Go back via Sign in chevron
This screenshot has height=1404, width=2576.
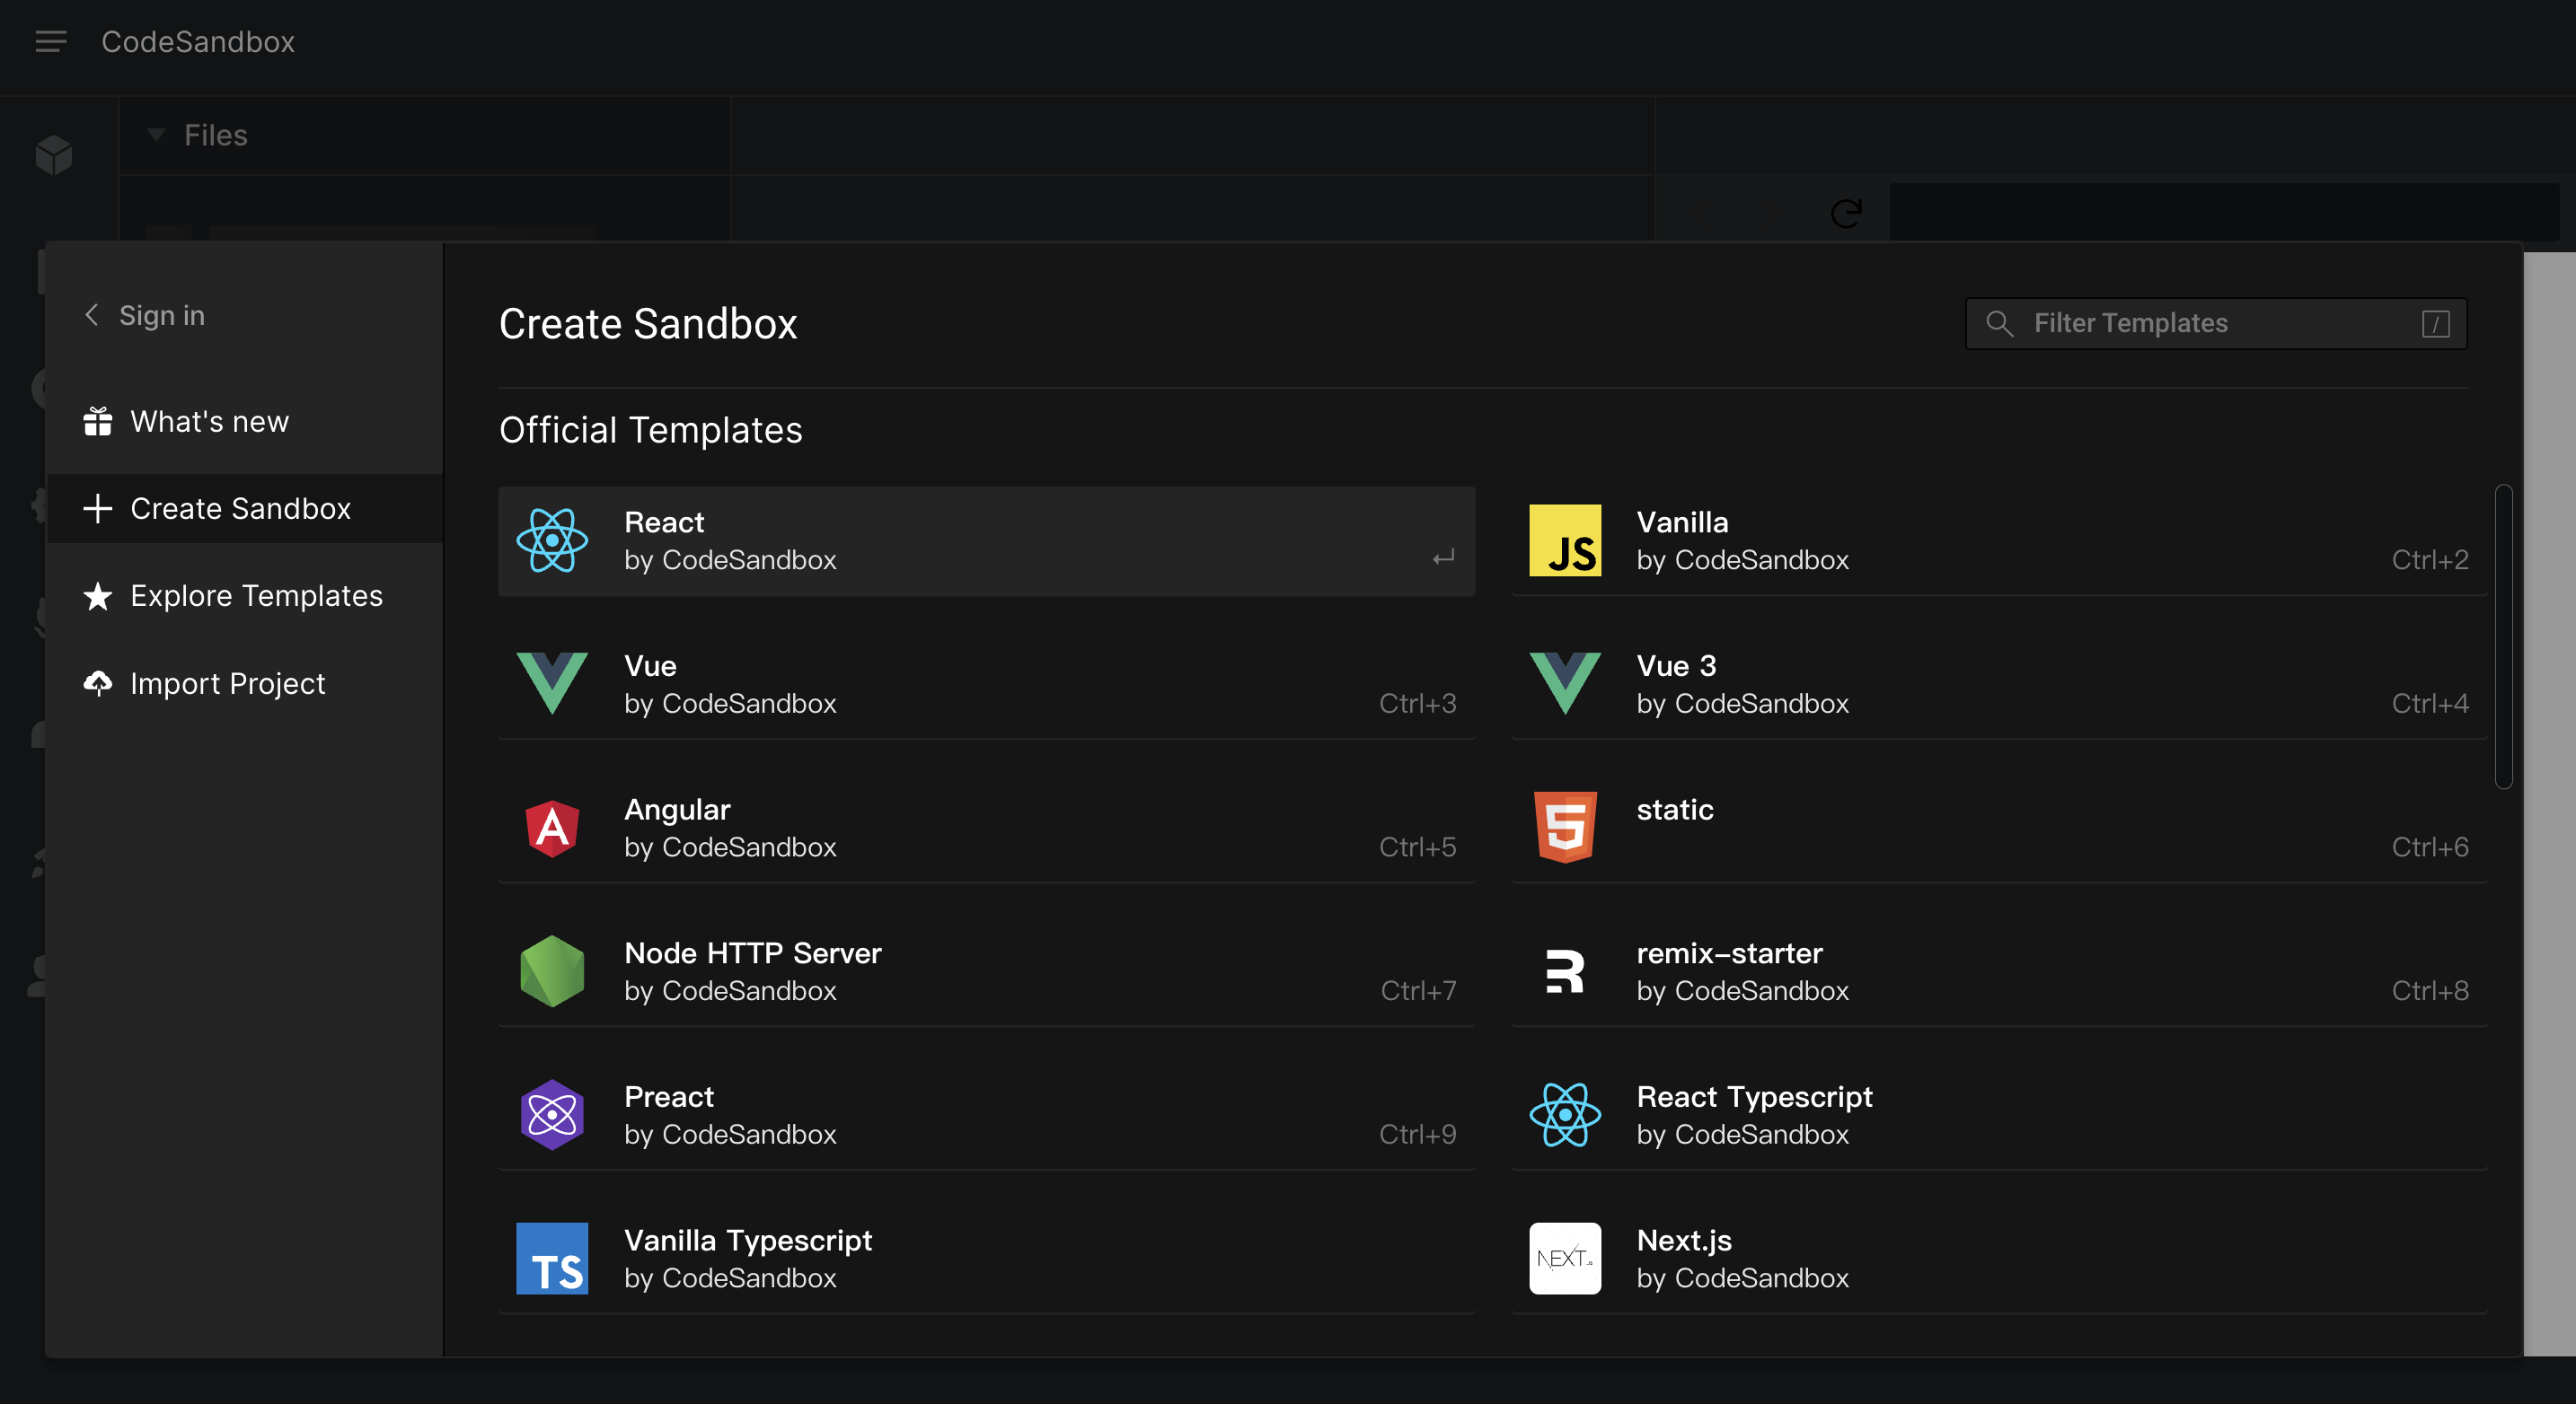92,316
